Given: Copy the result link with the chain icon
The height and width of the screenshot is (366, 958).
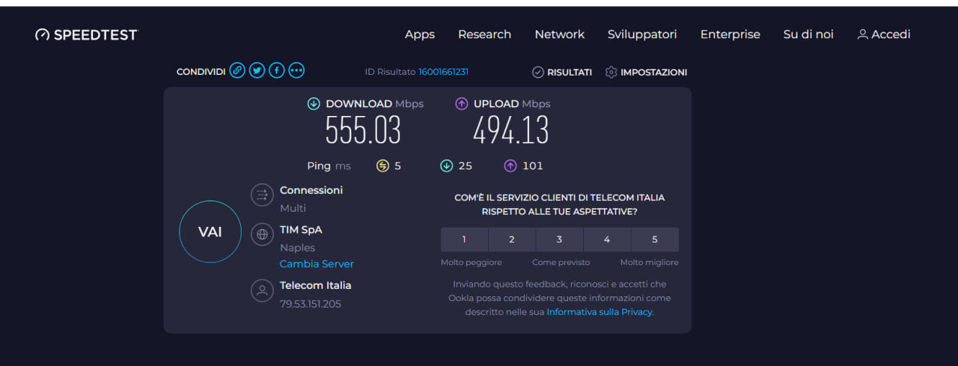Looking at the screenshot, I should tap(237, 70).
